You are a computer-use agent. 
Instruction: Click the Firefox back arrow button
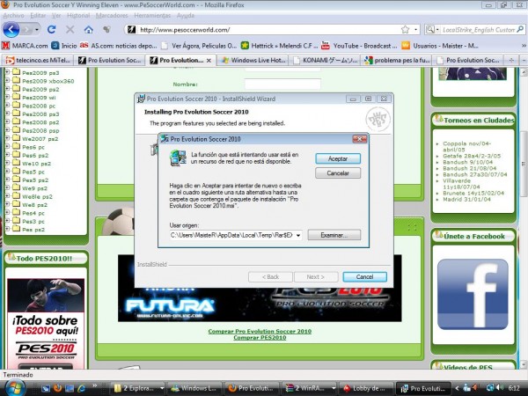click(11, 30)
